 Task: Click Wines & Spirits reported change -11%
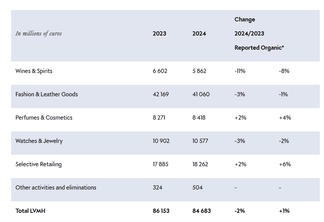[x=240, y=71]
